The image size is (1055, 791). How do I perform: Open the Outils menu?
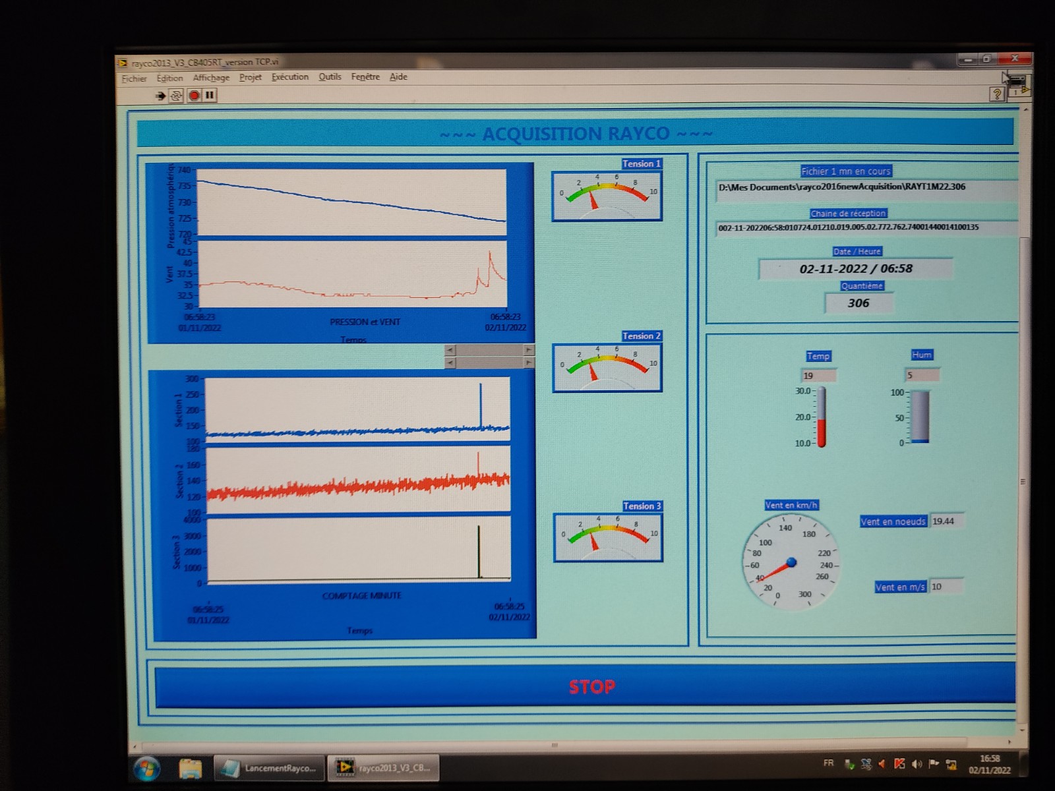pyautogui.click(x=330, y=77)
